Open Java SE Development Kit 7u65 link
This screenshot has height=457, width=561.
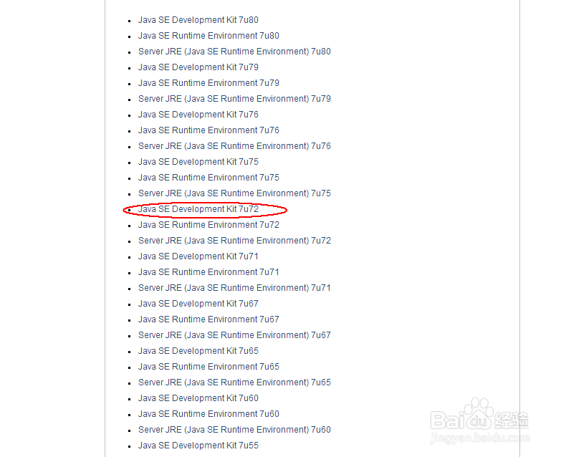[x=198, y=351]
